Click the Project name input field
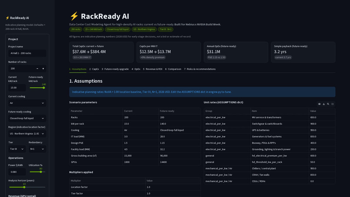Viewport: 350px width, 197px height. click(27, 53)
